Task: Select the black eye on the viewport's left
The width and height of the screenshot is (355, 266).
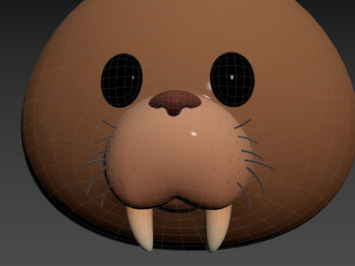Action: [122, 81]
